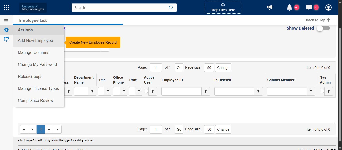The height and width of the screenshot is (150, 342).
Task: Select Add New Employee from Actions menu
Action: (35, 40)
